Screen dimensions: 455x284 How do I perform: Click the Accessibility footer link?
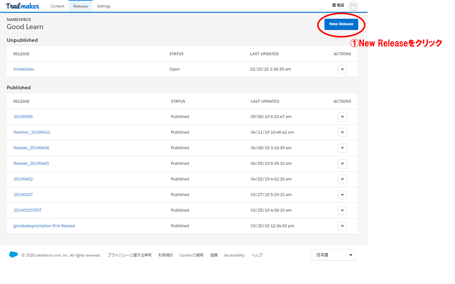[234, 255]
